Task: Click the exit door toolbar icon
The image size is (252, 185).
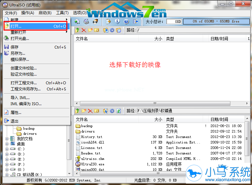Action: tap(135, 22)
